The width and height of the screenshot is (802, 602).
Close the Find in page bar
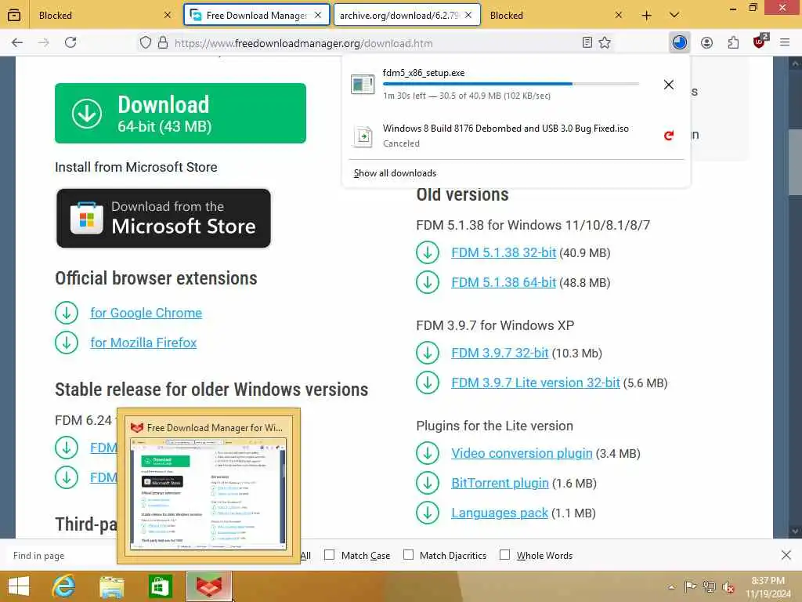(786, 555)
